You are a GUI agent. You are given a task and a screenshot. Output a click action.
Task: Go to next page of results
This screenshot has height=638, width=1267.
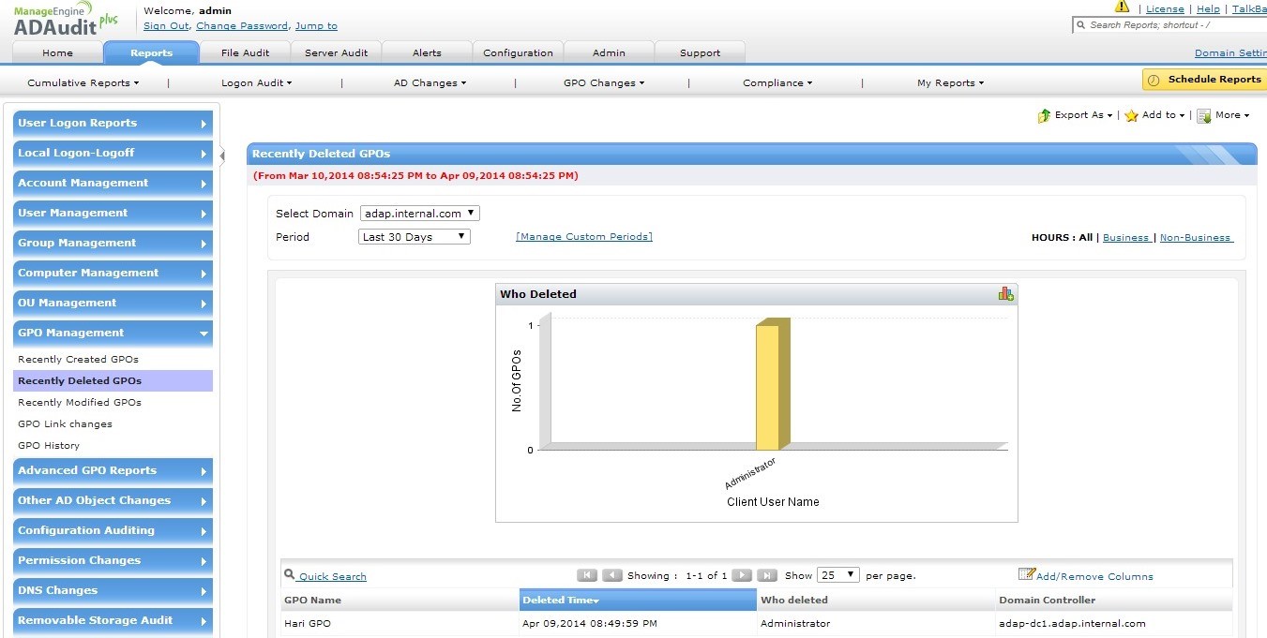pyautogui.click(x=742, y=575)
